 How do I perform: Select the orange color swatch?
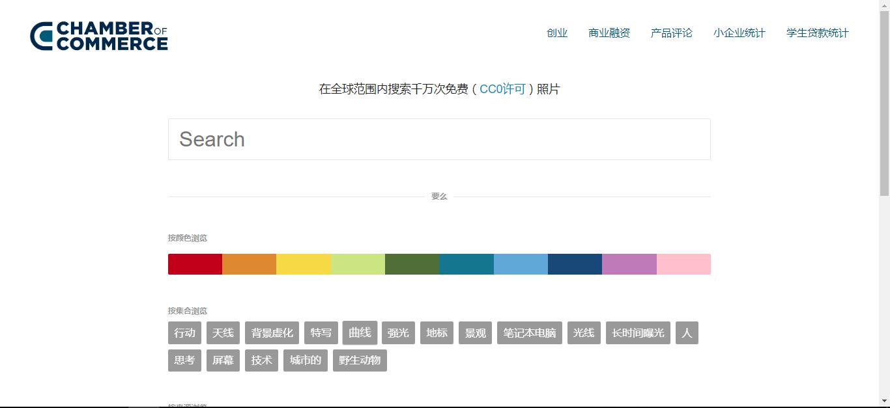pos(249,264)
